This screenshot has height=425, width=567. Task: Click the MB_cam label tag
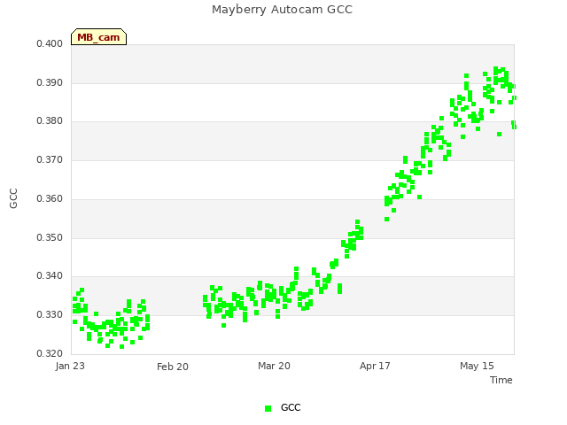98,37
